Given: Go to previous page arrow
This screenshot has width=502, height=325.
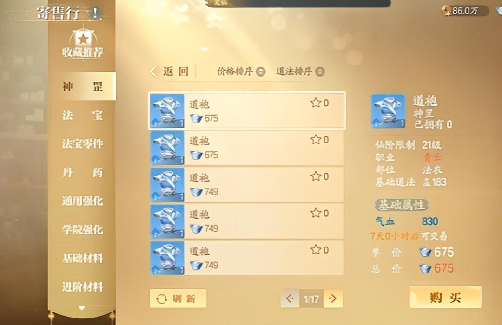Looking at the screenshot, I should [290, 299].
